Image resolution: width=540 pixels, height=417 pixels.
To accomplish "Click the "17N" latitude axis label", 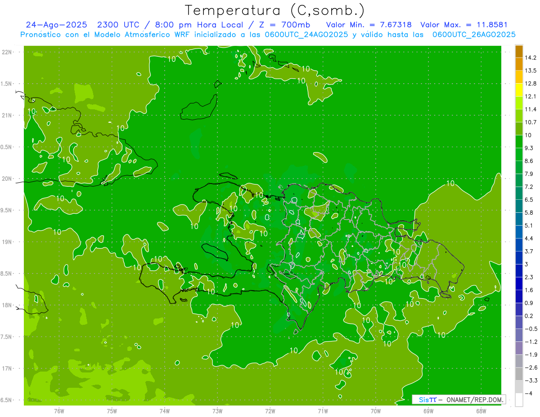I will [7, 368].
